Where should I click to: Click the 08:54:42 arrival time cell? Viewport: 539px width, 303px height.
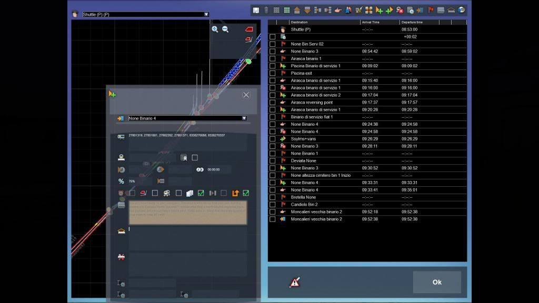pyautogui.click(x=370, y=51)
